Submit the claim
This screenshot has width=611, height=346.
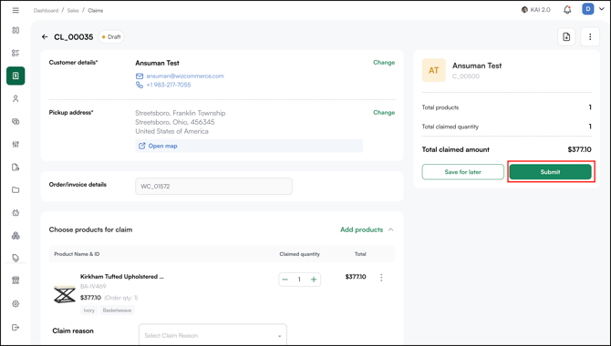coord(550,172)
